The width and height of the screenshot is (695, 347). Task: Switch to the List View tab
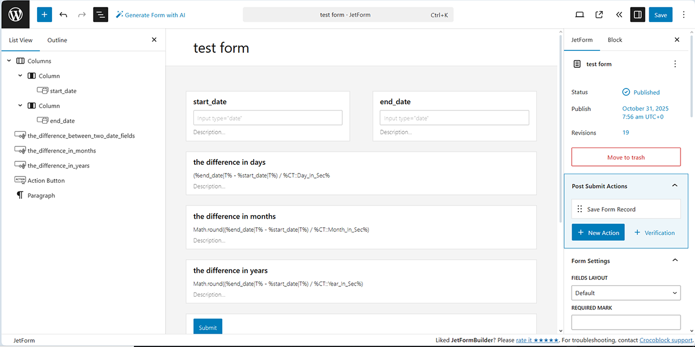pos(21,40)
